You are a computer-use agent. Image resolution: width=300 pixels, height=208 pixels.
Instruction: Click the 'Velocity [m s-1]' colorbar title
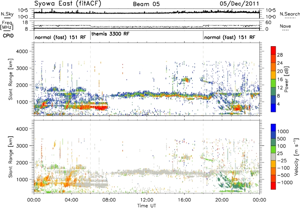tap(296, 157)
